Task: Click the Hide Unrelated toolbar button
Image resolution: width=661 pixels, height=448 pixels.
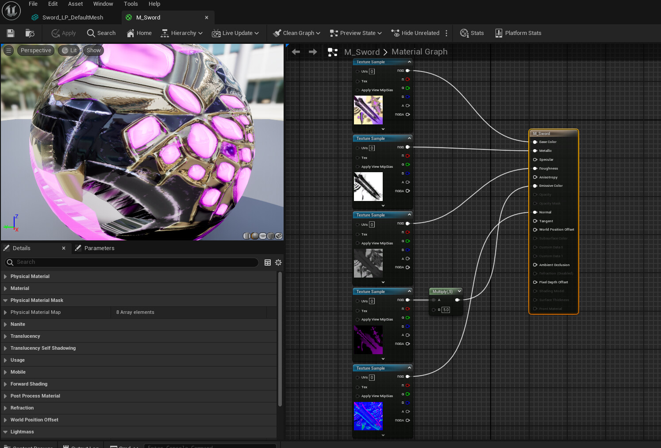Action: click(x=415, y=33)
